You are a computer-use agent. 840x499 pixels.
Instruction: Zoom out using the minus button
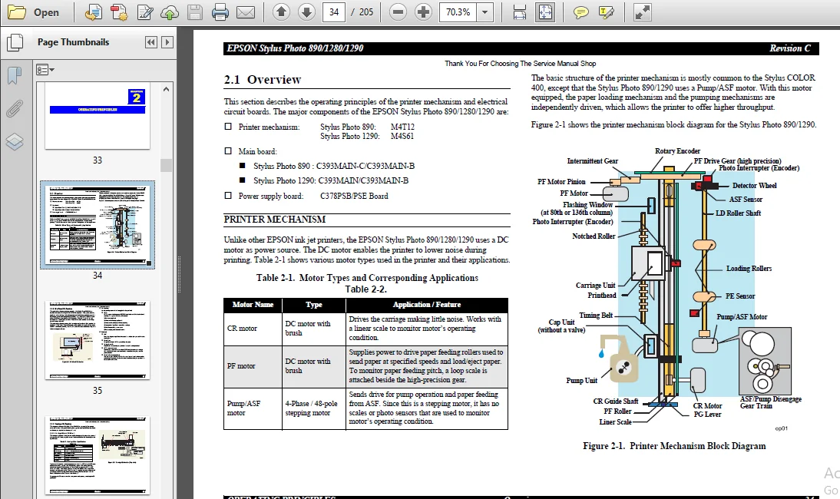point(398,12)
